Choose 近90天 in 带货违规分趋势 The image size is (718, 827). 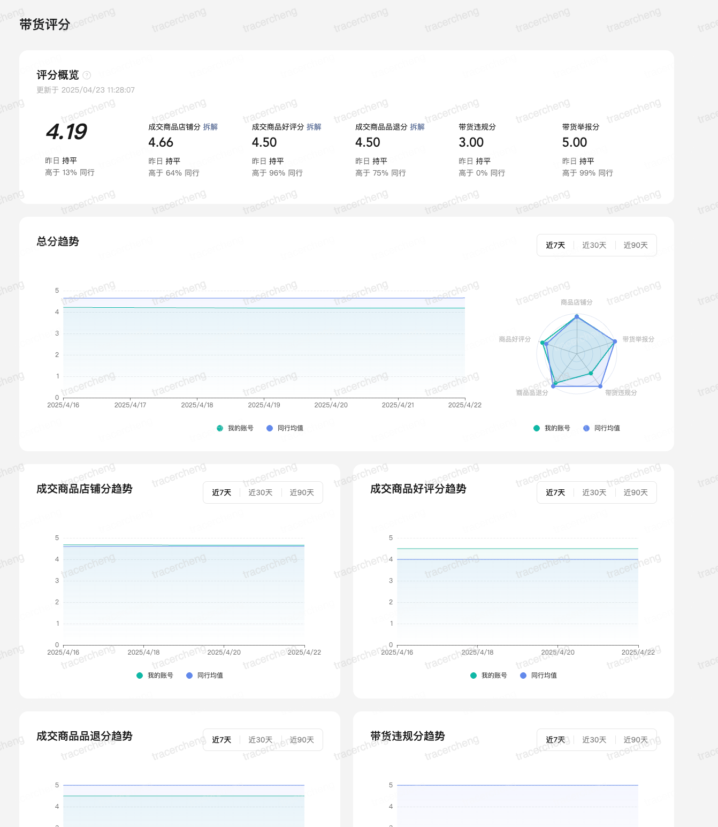pos(635,740)
